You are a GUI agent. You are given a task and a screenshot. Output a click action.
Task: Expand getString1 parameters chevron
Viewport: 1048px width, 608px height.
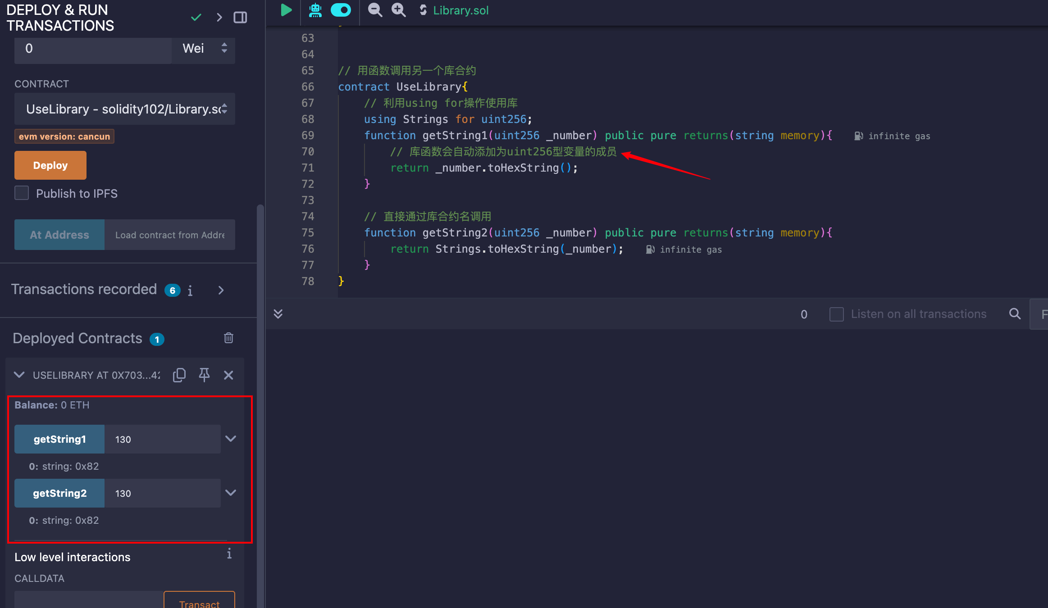tap(231, 439)
